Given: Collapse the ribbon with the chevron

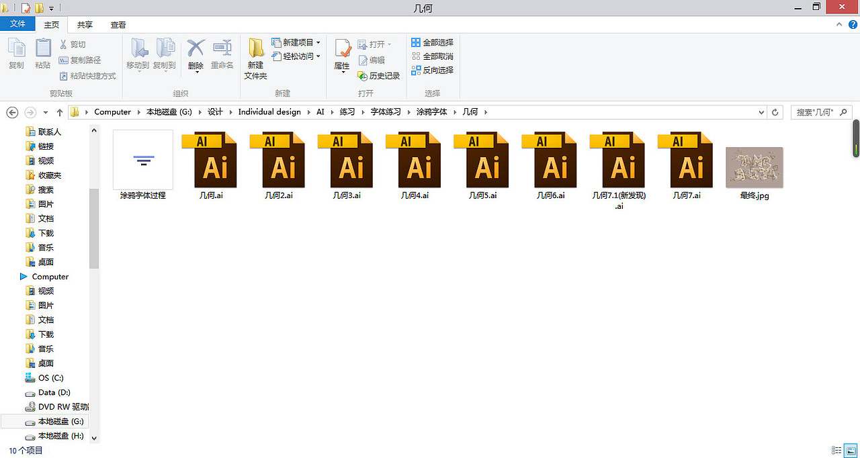Looking at the screenshot, I should pos(839,24).
